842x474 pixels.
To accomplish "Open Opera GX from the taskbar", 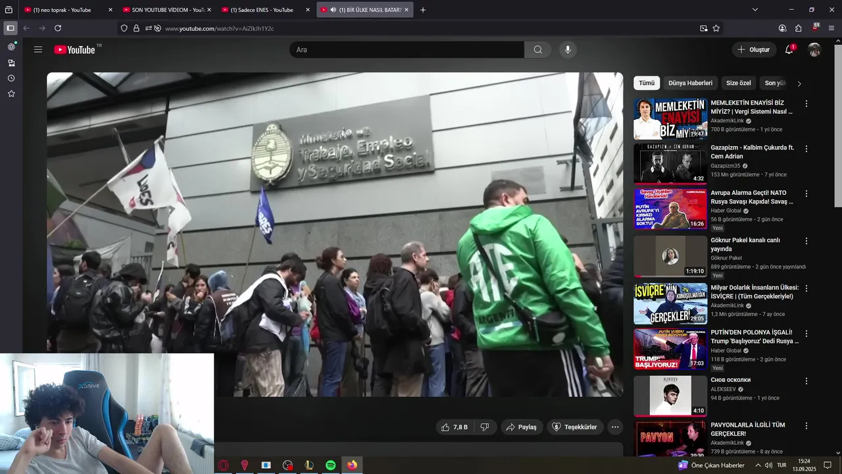I will click(224, 465).
